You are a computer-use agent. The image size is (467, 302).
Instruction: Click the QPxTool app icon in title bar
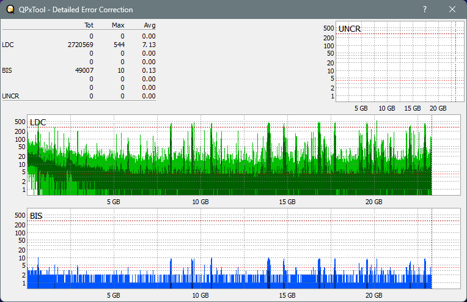9,10
